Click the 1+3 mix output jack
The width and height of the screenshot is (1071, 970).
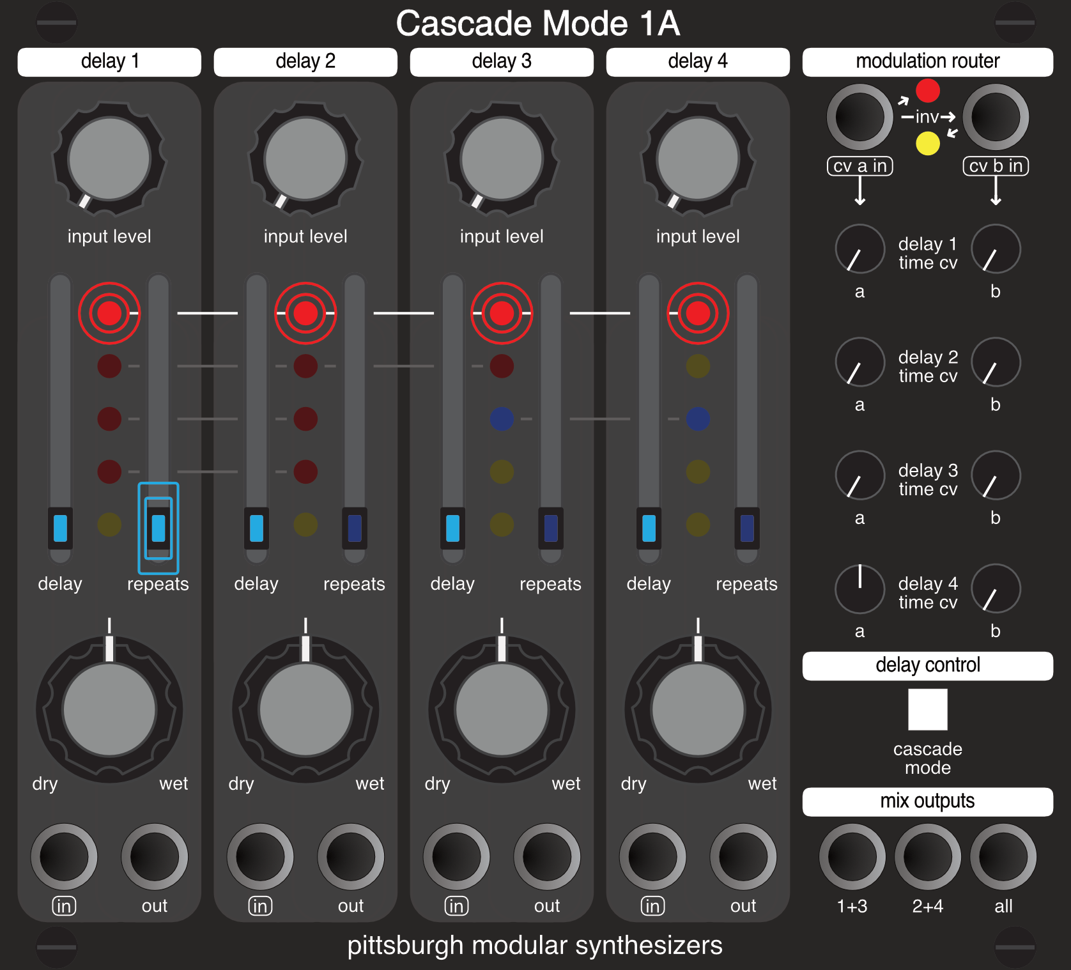click(x=852, y=857)
